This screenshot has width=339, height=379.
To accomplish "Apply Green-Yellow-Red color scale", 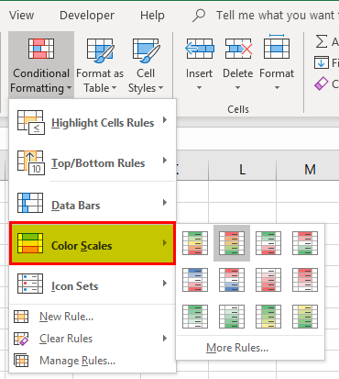I will (x=195, y=243).
